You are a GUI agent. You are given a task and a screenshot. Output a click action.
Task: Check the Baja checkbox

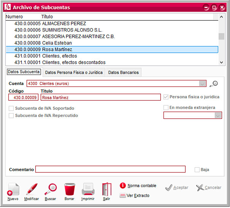pyautogui.click(x=197, y=170)
